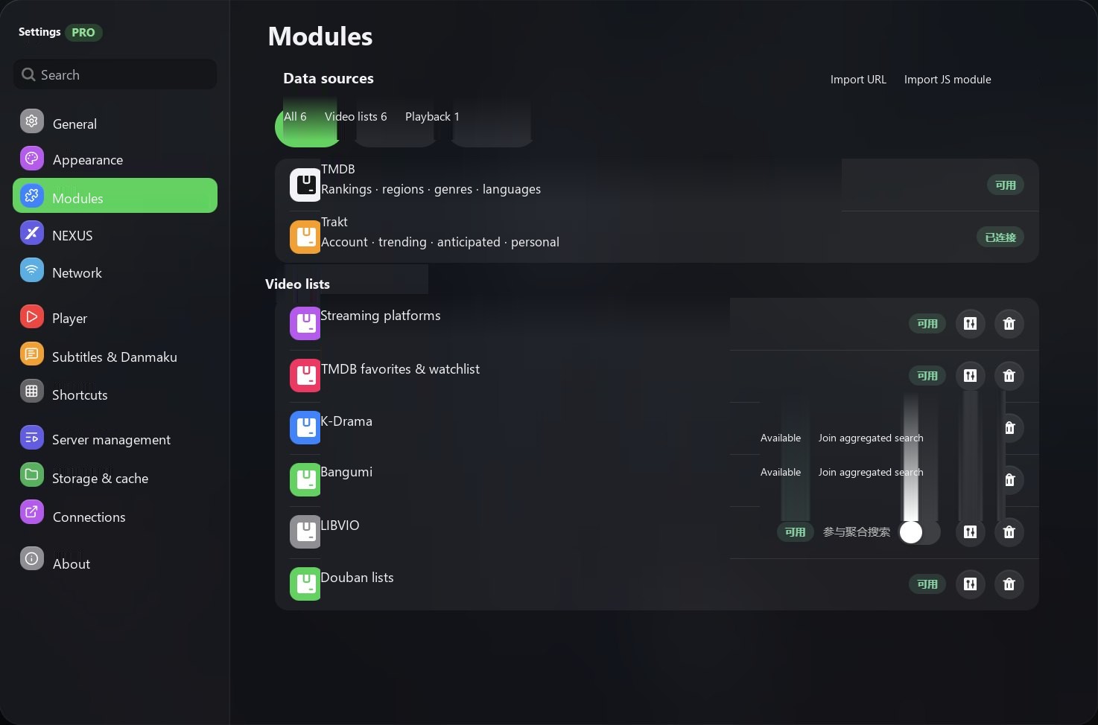Image resolution: width=1098 pixels, height=725 pixels.
Task: Open settings for LIBVIO module
Action: click(970, 532)
